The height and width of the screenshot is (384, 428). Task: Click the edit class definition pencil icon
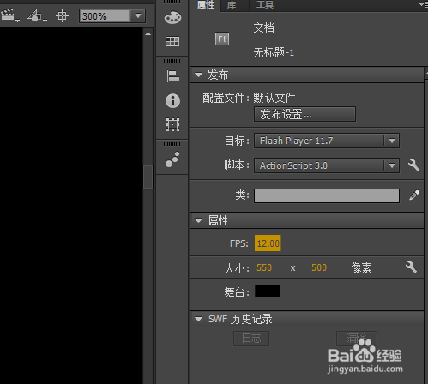click(414, 195)
